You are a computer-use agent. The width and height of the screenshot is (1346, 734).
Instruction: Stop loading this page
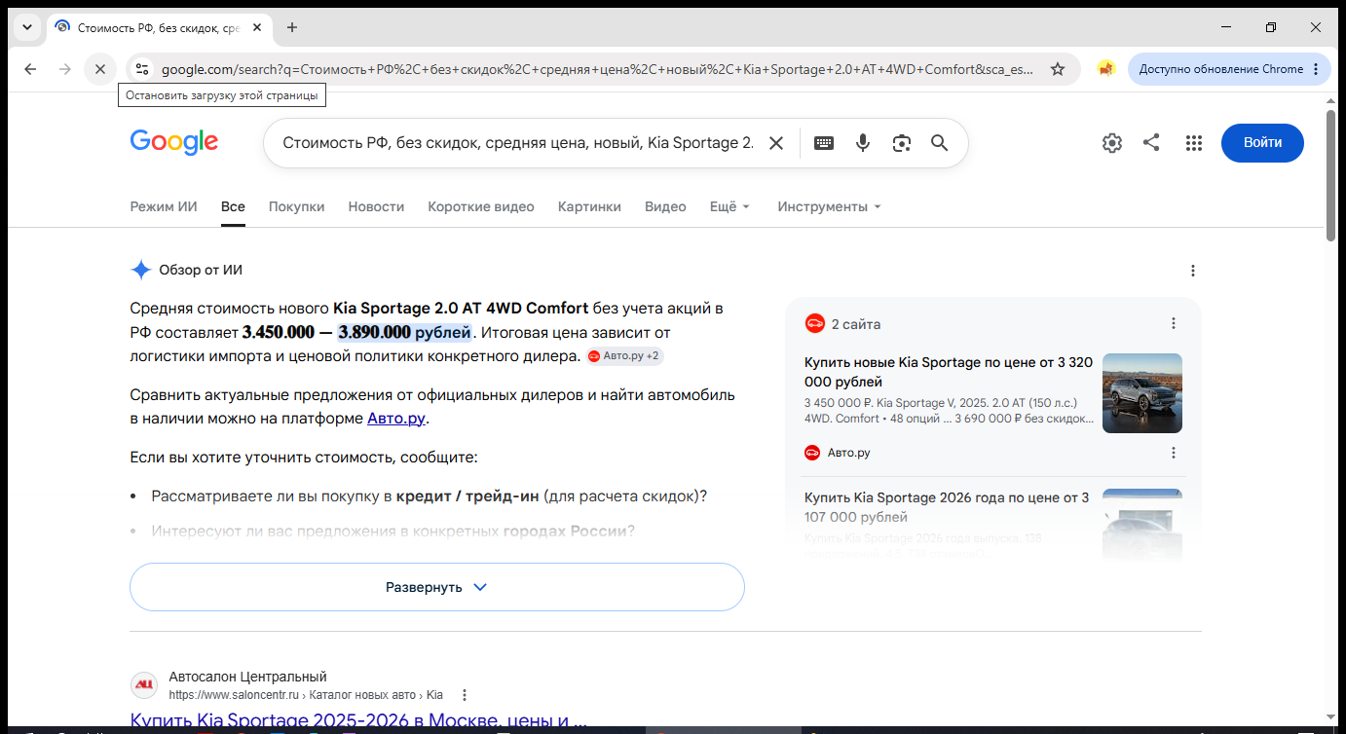pyautogui.click(x=100, y=69)
